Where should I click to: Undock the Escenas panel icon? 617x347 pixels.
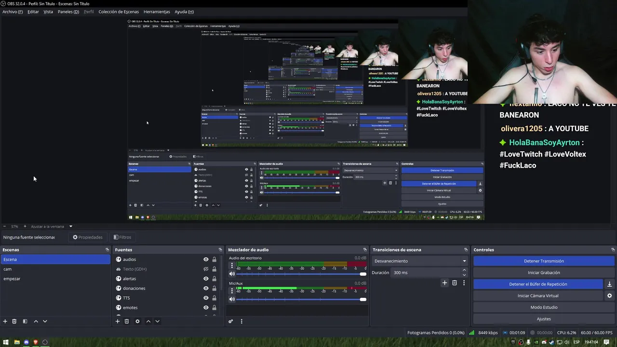107,250
